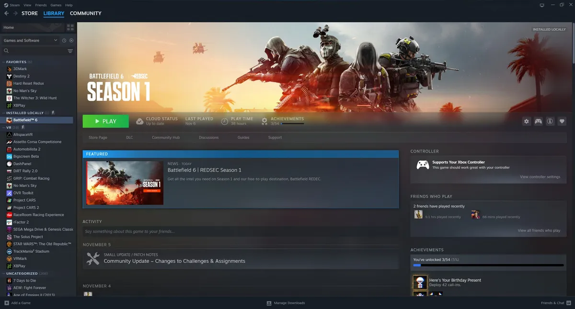
Task: Click the library search field
Action: pos(37,51)
